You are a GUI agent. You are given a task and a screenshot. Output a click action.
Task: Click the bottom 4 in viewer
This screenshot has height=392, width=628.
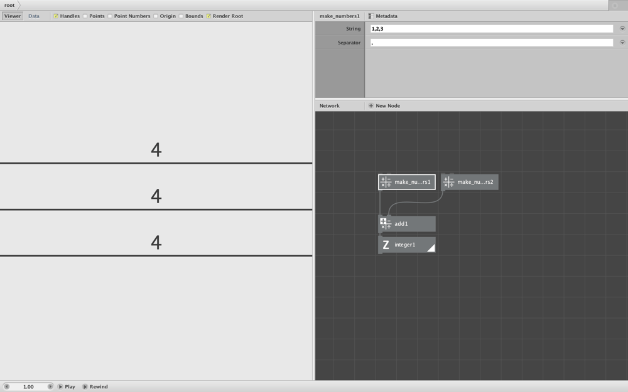pos(156,242)
